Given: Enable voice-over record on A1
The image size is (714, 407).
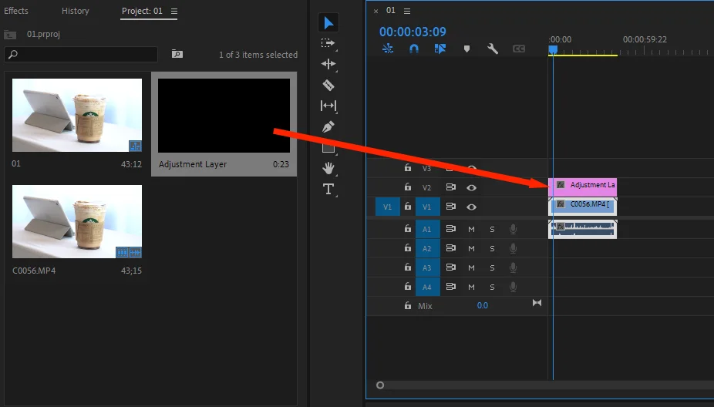Looking at the screenshot, I should coord(513,229).
